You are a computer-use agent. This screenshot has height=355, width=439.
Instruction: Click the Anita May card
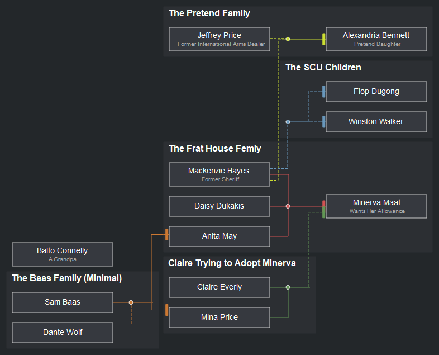(x=219, y=236)
